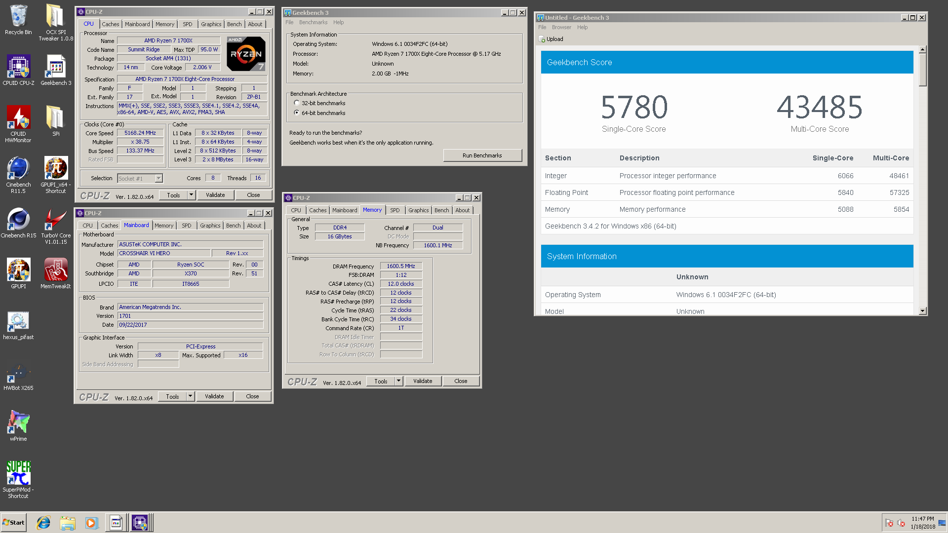The height and width of the screenshot is (533, 948).
Task: Click the Core Speed 5168.24 MHz field
Action: 140,133
